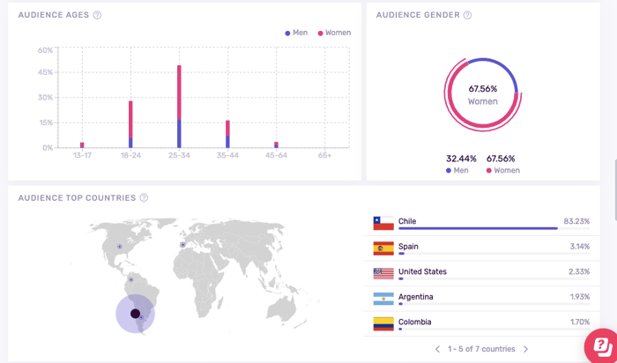Go to previous page of countries

pyautogui.click(x=438, y=350)
